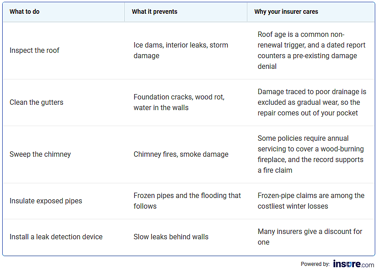Click the 'Roof age is a common' cell

pos(312,51)
